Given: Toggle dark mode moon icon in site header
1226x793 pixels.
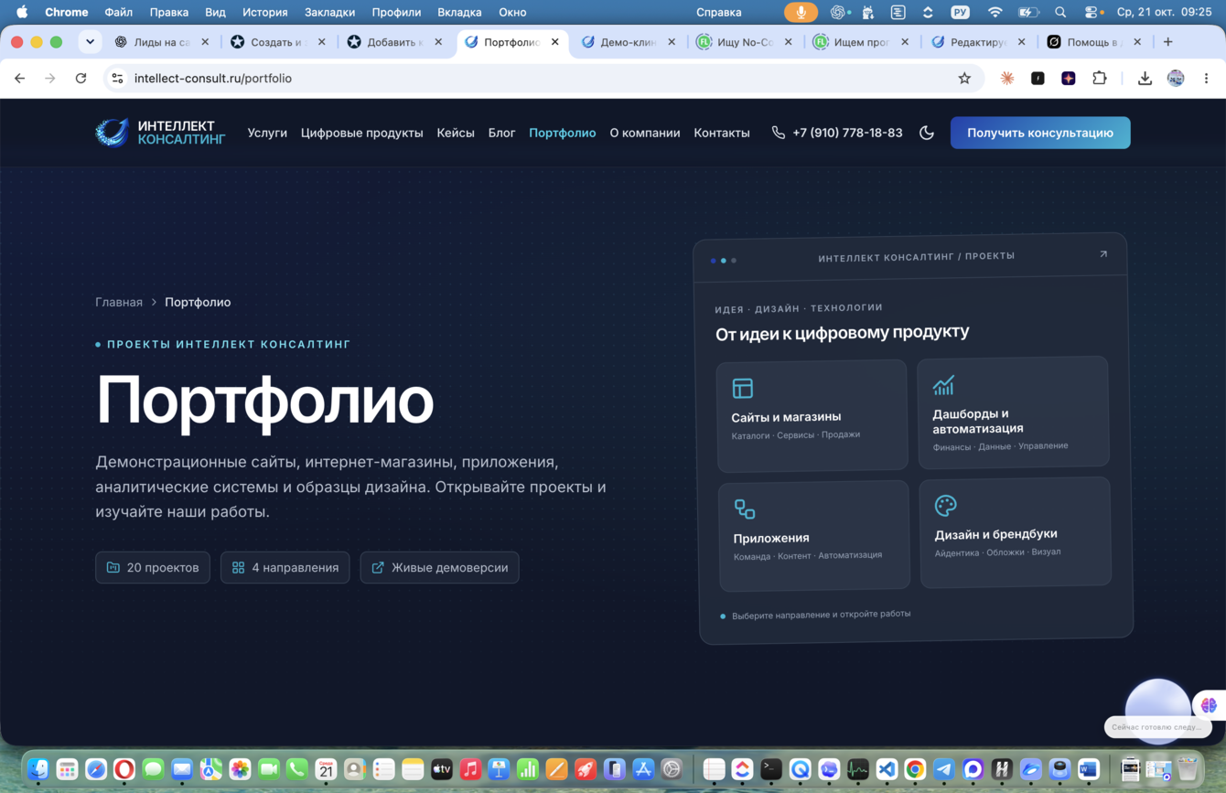Looking at the screenshot, I should coord(927,133).
